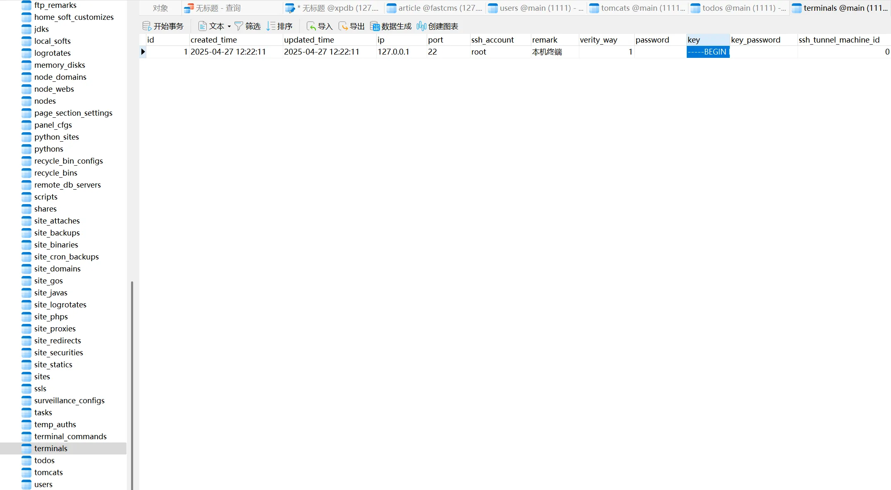Expand the Text (文本) dropdown arrow
The width and height of the screenshot is (891, 490).
229,26
